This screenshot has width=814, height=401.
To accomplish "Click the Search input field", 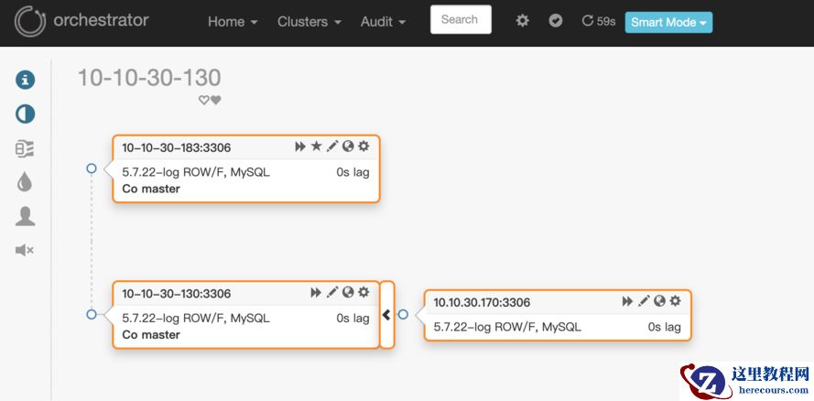I will coord(461,20).
